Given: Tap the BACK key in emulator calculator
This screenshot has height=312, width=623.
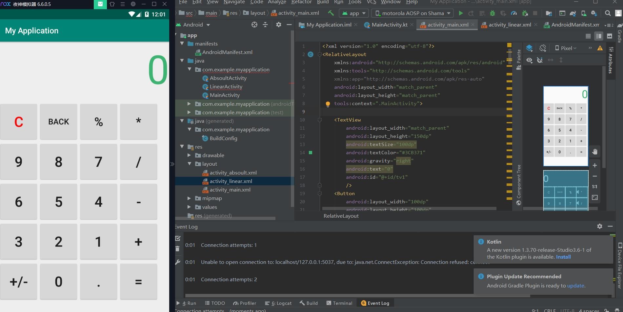Looking at the screenshot, I should (59, 122).
